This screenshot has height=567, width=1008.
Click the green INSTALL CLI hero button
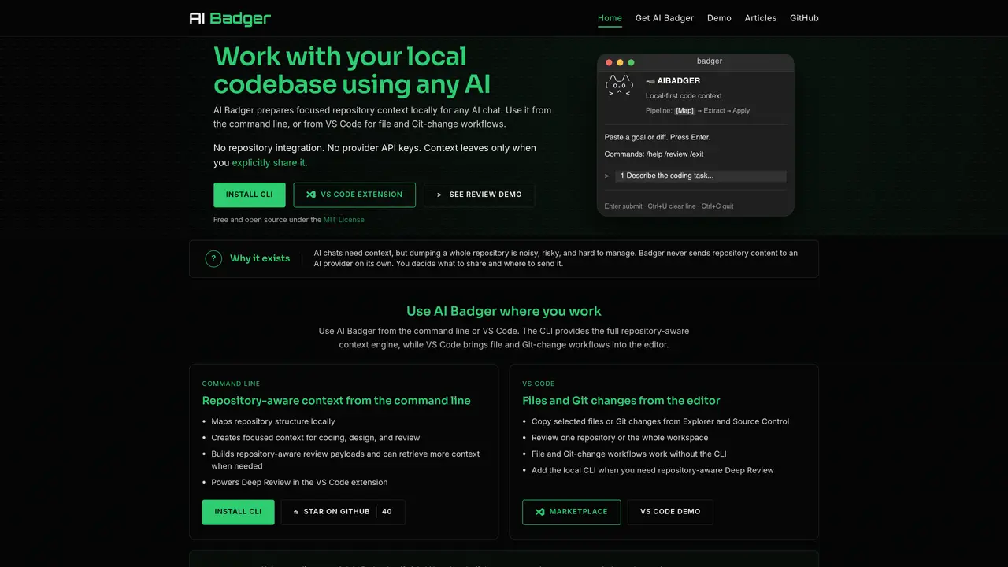tap(250, 195)
